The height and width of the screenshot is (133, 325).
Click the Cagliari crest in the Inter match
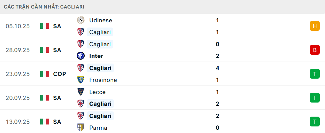80,44
